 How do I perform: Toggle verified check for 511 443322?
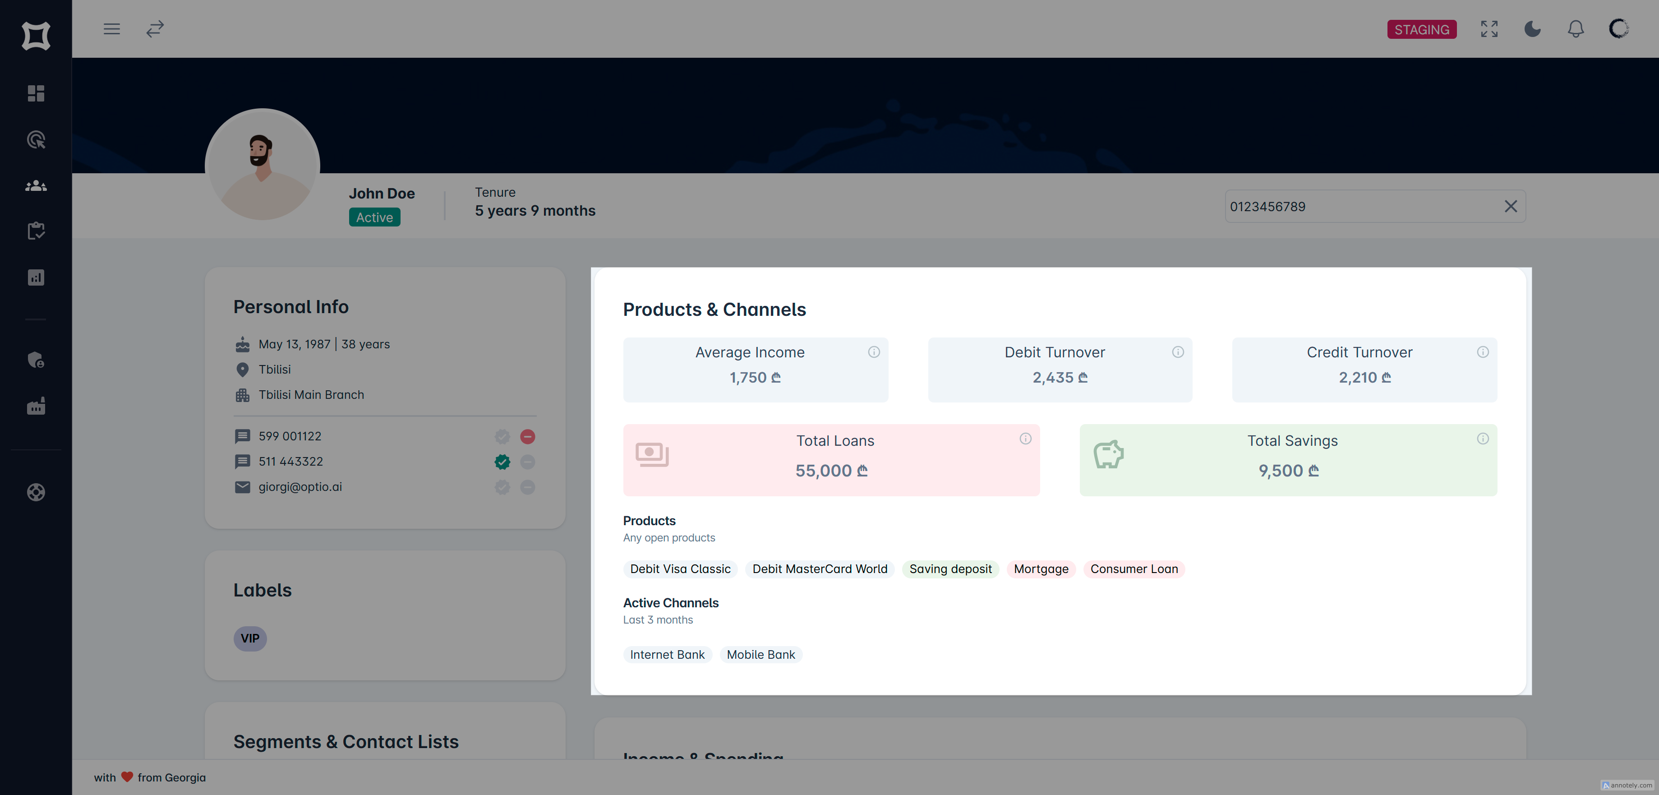(x=502, y=461)
